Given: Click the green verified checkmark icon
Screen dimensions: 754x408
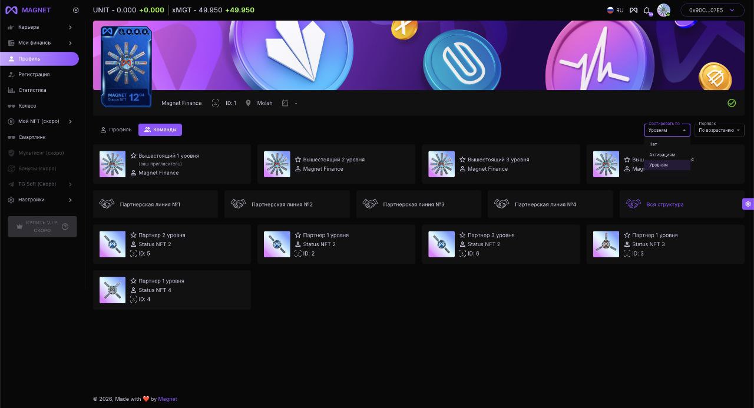Looking at the screenshot, I should point(732,103).
